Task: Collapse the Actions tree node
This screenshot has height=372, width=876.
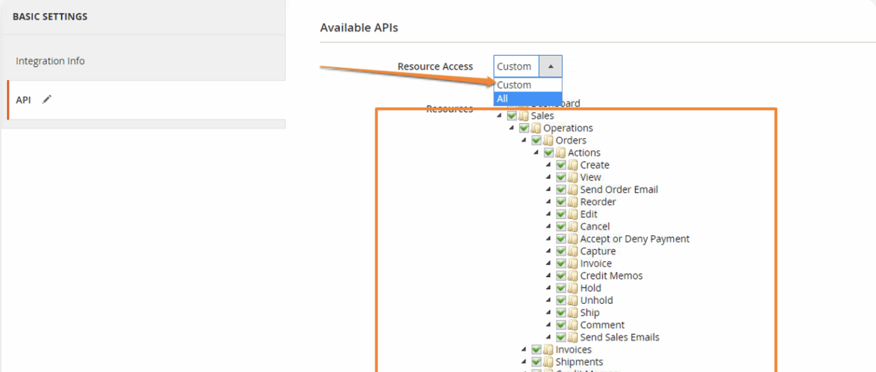Action: [x=536, y=152]
